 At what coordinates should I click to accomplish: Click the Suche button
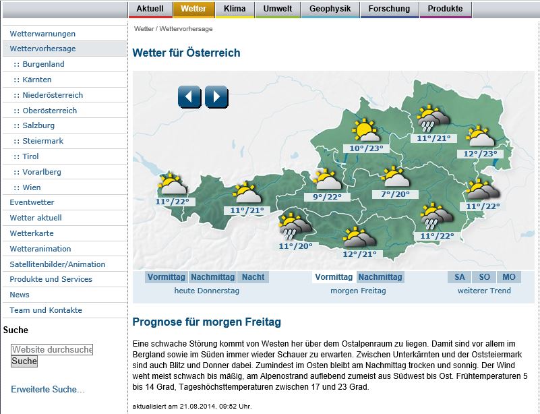pyautogui.click(x=24, y=361)
